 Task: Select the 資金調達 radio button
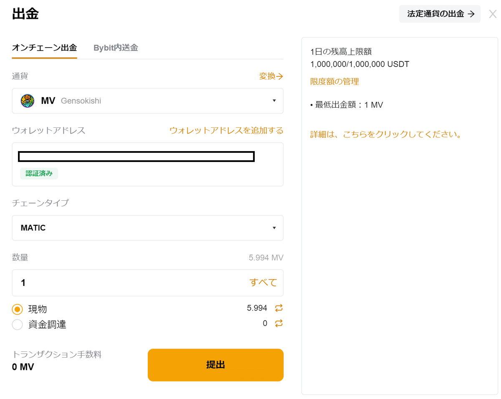tap(17, 324)
